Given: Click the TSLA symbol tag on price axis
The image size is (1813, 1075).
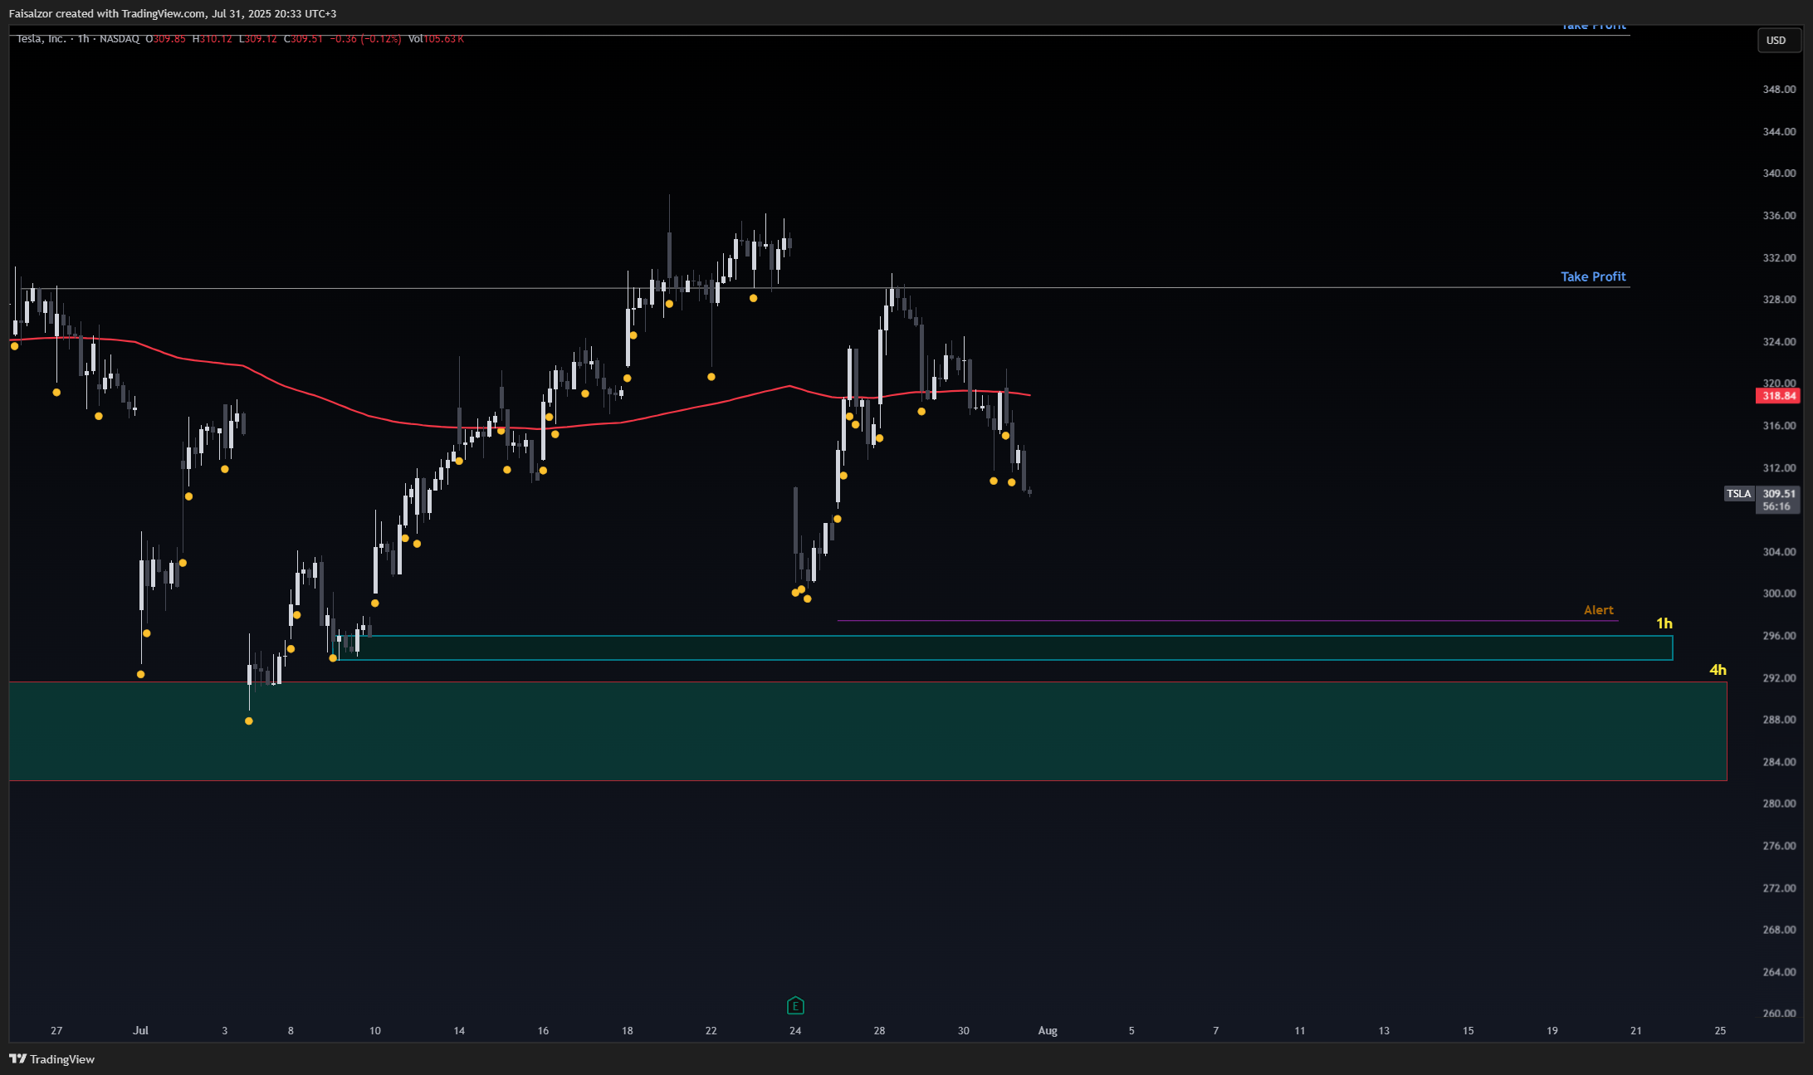Looking at the screenshot, I should coord(1739,494).
